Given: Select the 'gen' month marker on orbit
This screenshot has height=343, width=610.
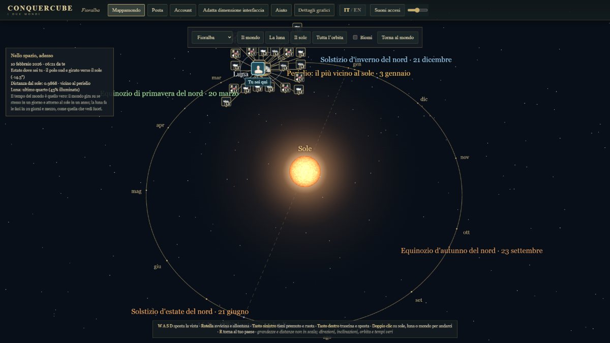Looking at the screenshot, I should coord(357,64).
